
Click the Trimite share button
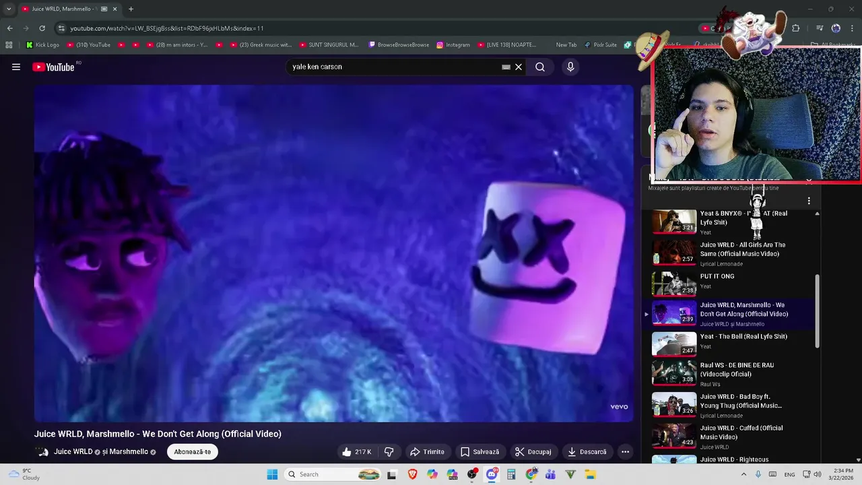coord(427,452)
